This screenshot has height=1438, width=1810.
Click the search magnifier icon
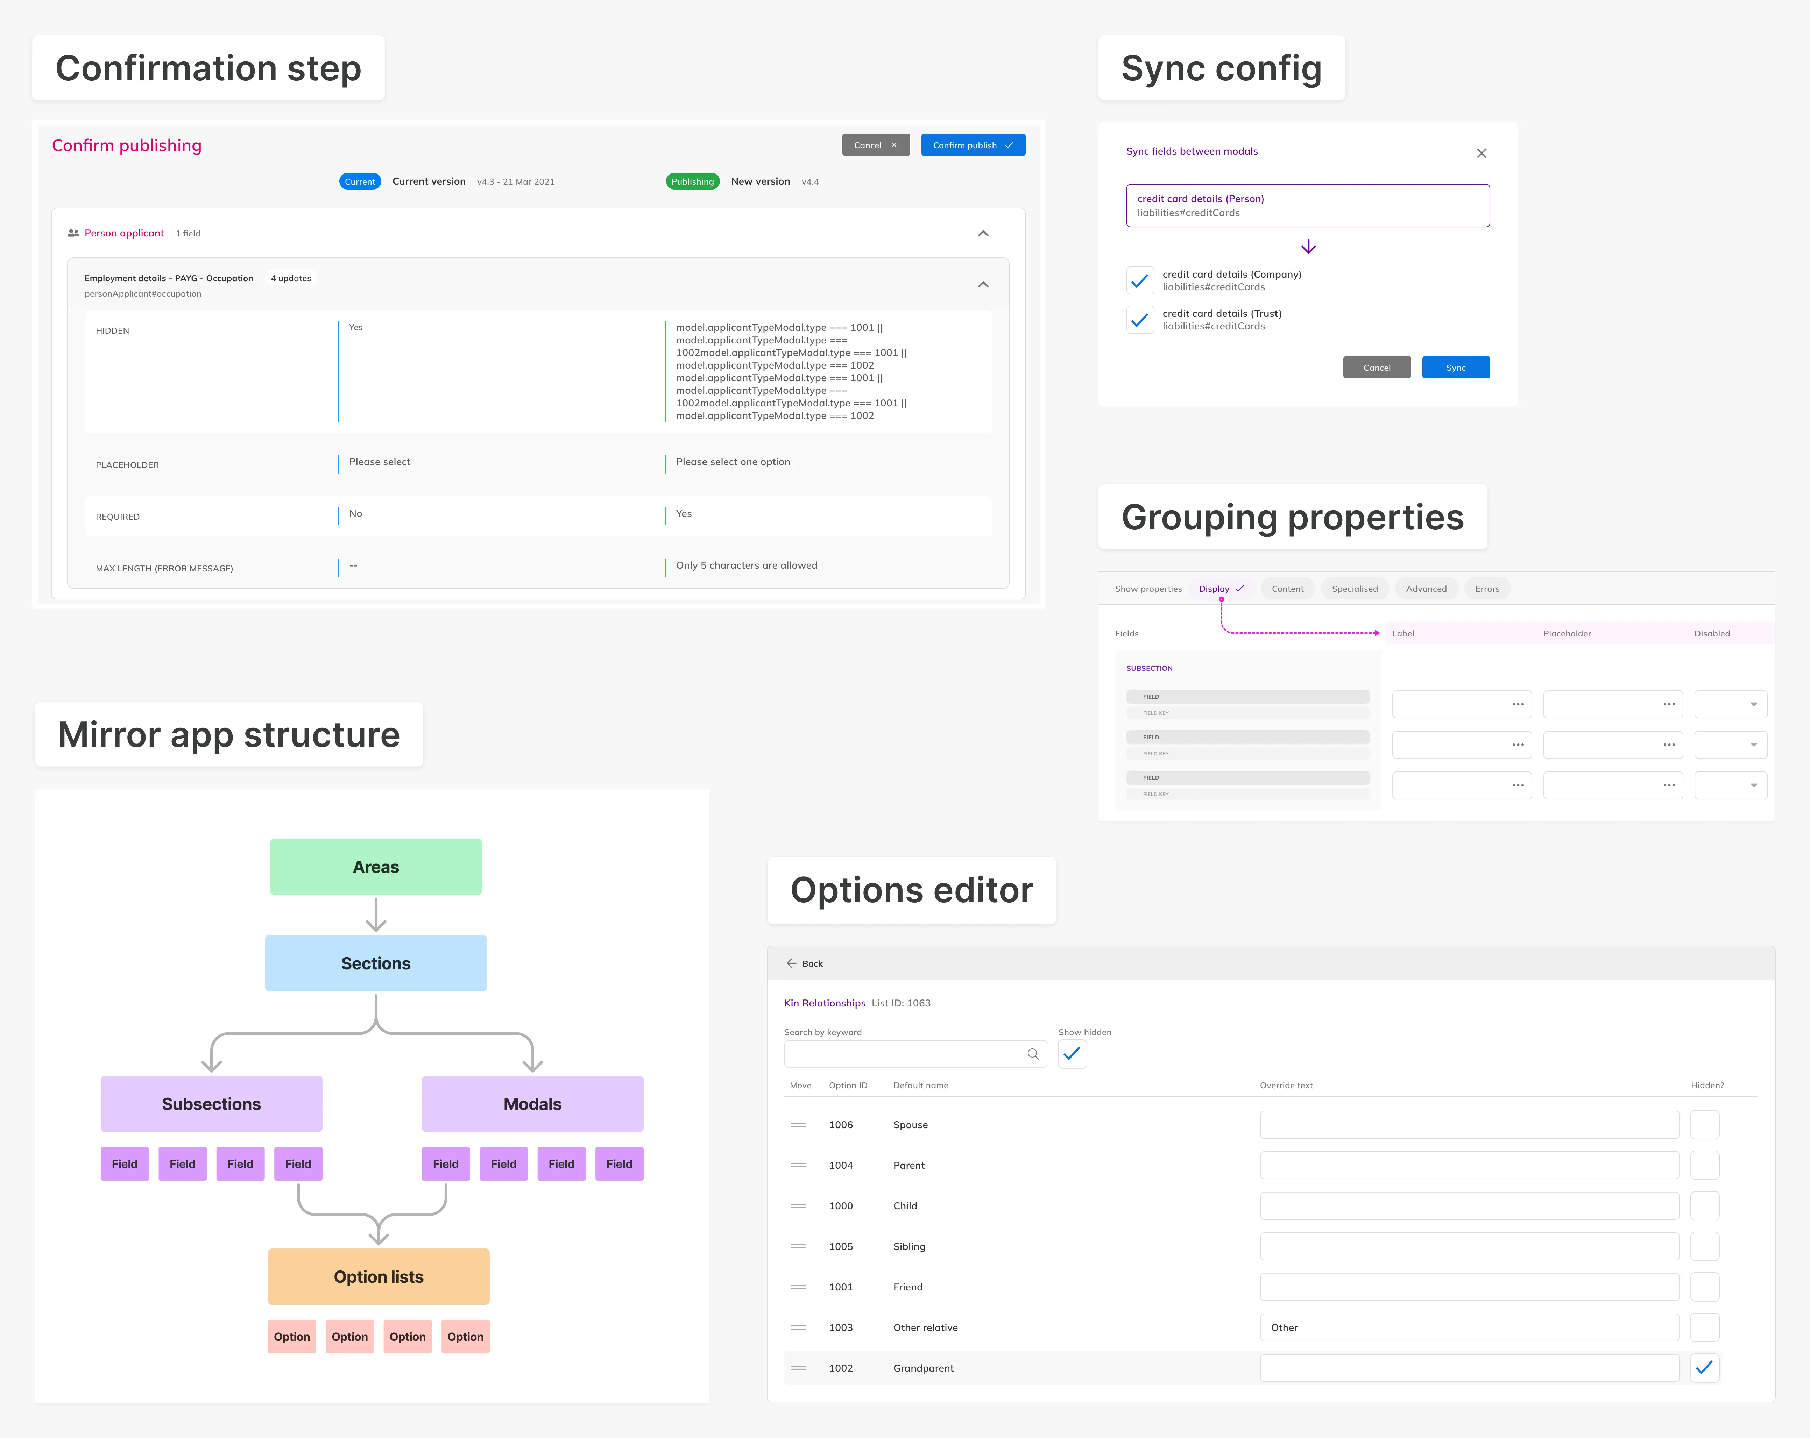click(1033, 1054)
